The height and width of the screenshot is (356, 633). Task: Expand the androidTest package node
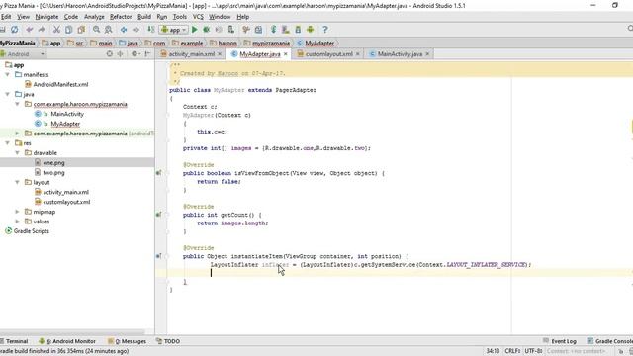pyautogui.click(x=18, y=133)
